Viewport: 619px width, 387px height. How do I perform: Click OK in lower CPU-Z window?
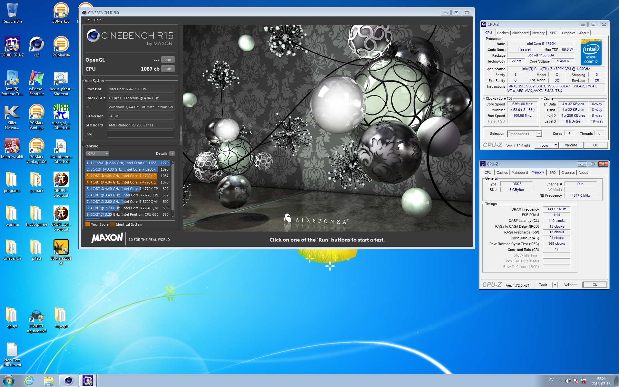(595, 285)
